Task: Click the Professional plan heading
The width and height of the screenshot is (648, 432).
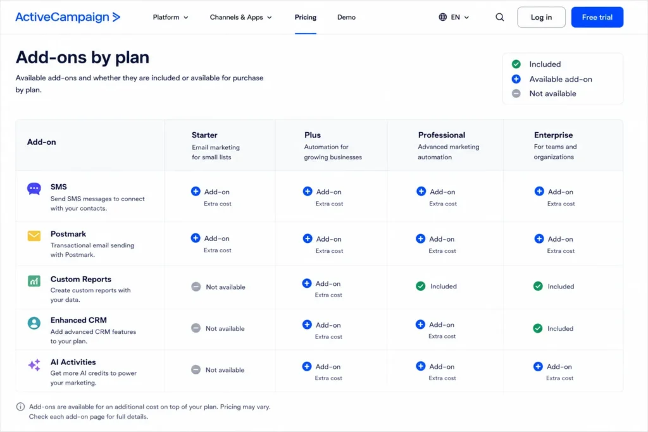Action: tap(441, 135)
